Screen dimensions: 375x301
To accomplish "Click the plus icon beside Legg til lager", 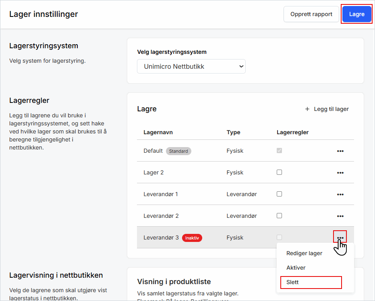I will pyautogui.click(x=307, y=109).
